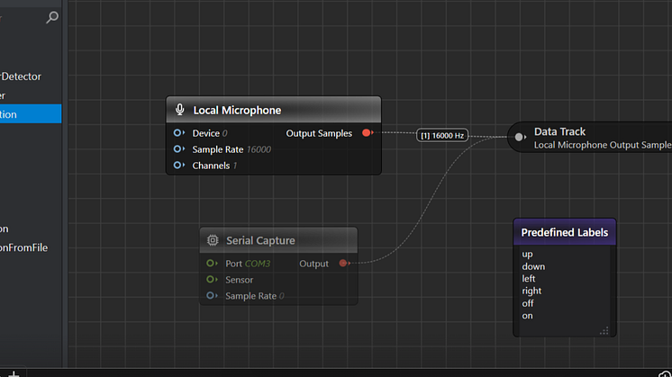Select the 'right' label

click(x=531, y=291)
